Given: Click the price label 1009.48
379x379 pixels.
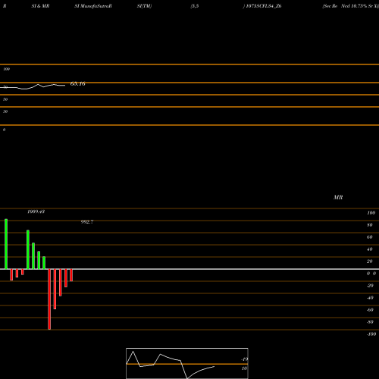Looking at the screenshot, I should tap(36, 211).
